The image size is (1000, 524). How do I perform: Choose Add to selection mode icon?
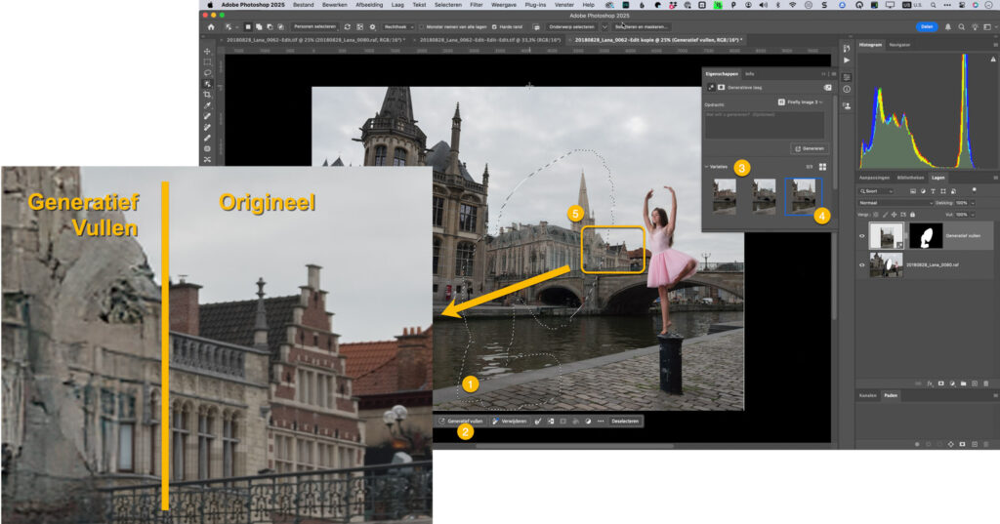[259, 26]
